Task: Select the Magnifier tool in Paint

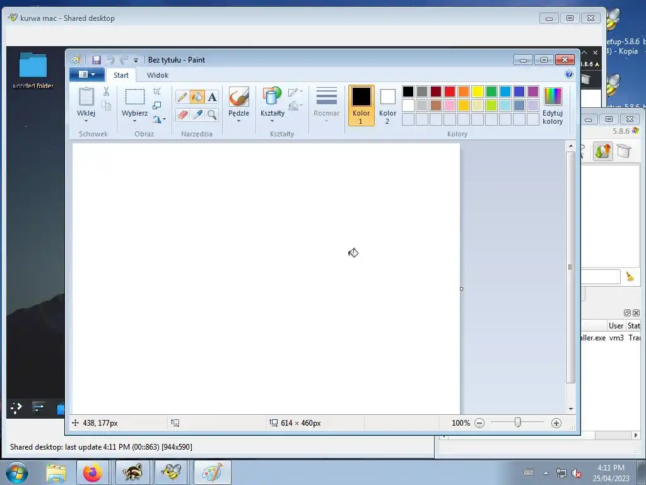Action: 212,115
